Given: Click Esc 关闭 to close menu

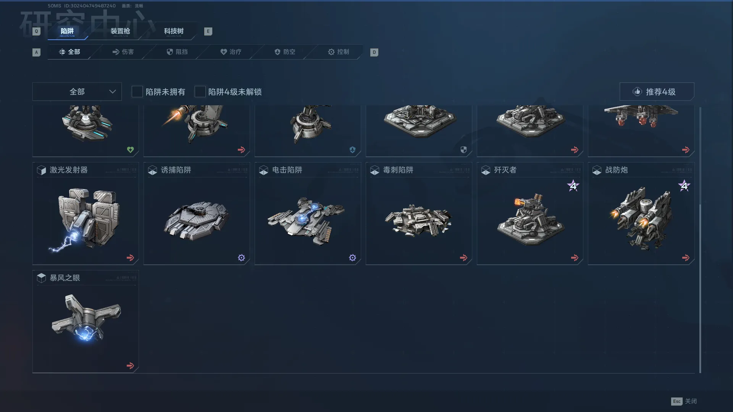Looking at the screenshot, I should [684, 401].
